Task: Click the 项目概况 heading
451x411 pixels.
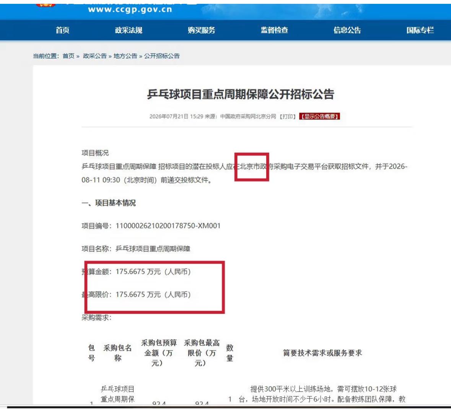Action: point(95,153)
